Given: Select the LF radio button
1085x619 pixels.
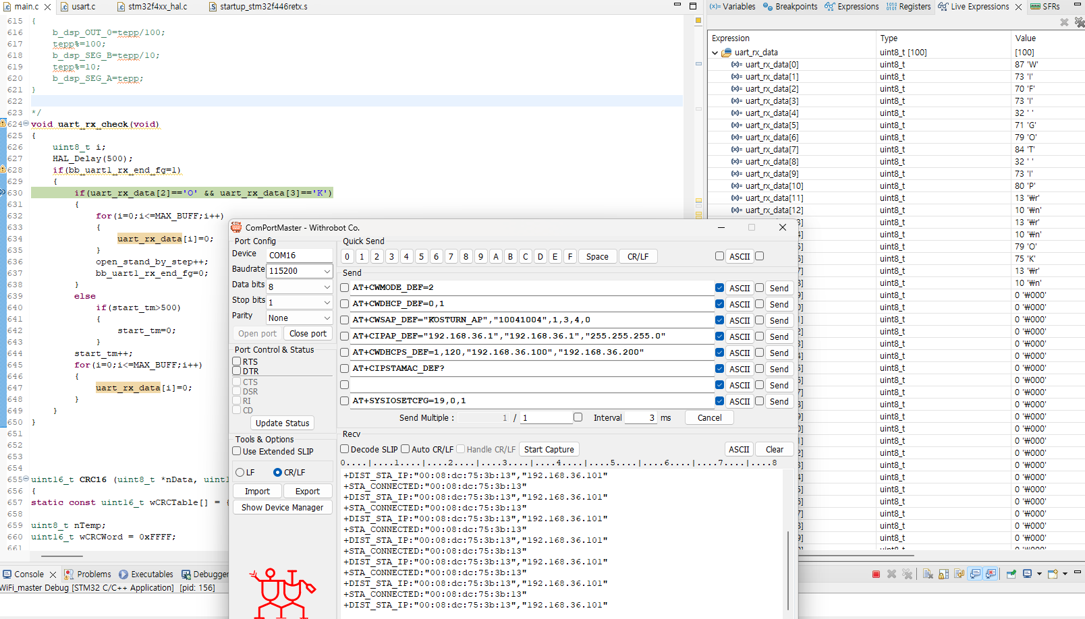Looking at the screenshot, I should (x=240, y=472).
